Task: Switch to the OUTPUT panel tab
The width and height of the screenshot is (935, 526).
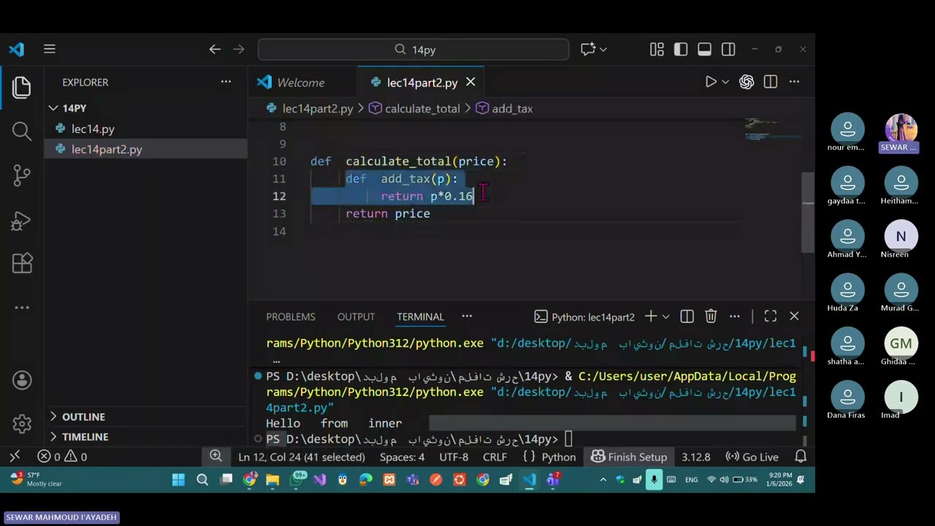Action: (x=356, y=316)
